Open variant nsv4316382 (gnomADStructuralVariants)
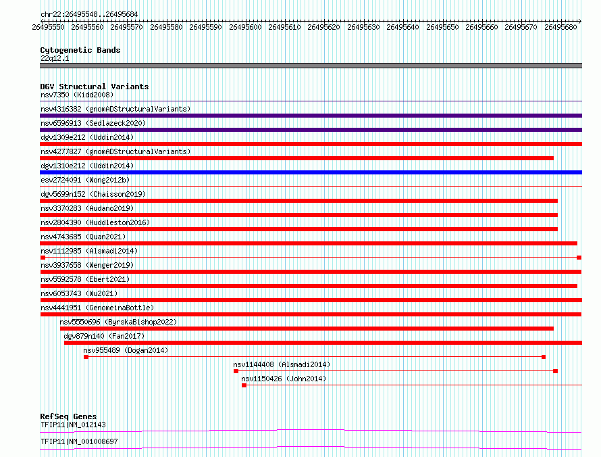 click(115, 109)
